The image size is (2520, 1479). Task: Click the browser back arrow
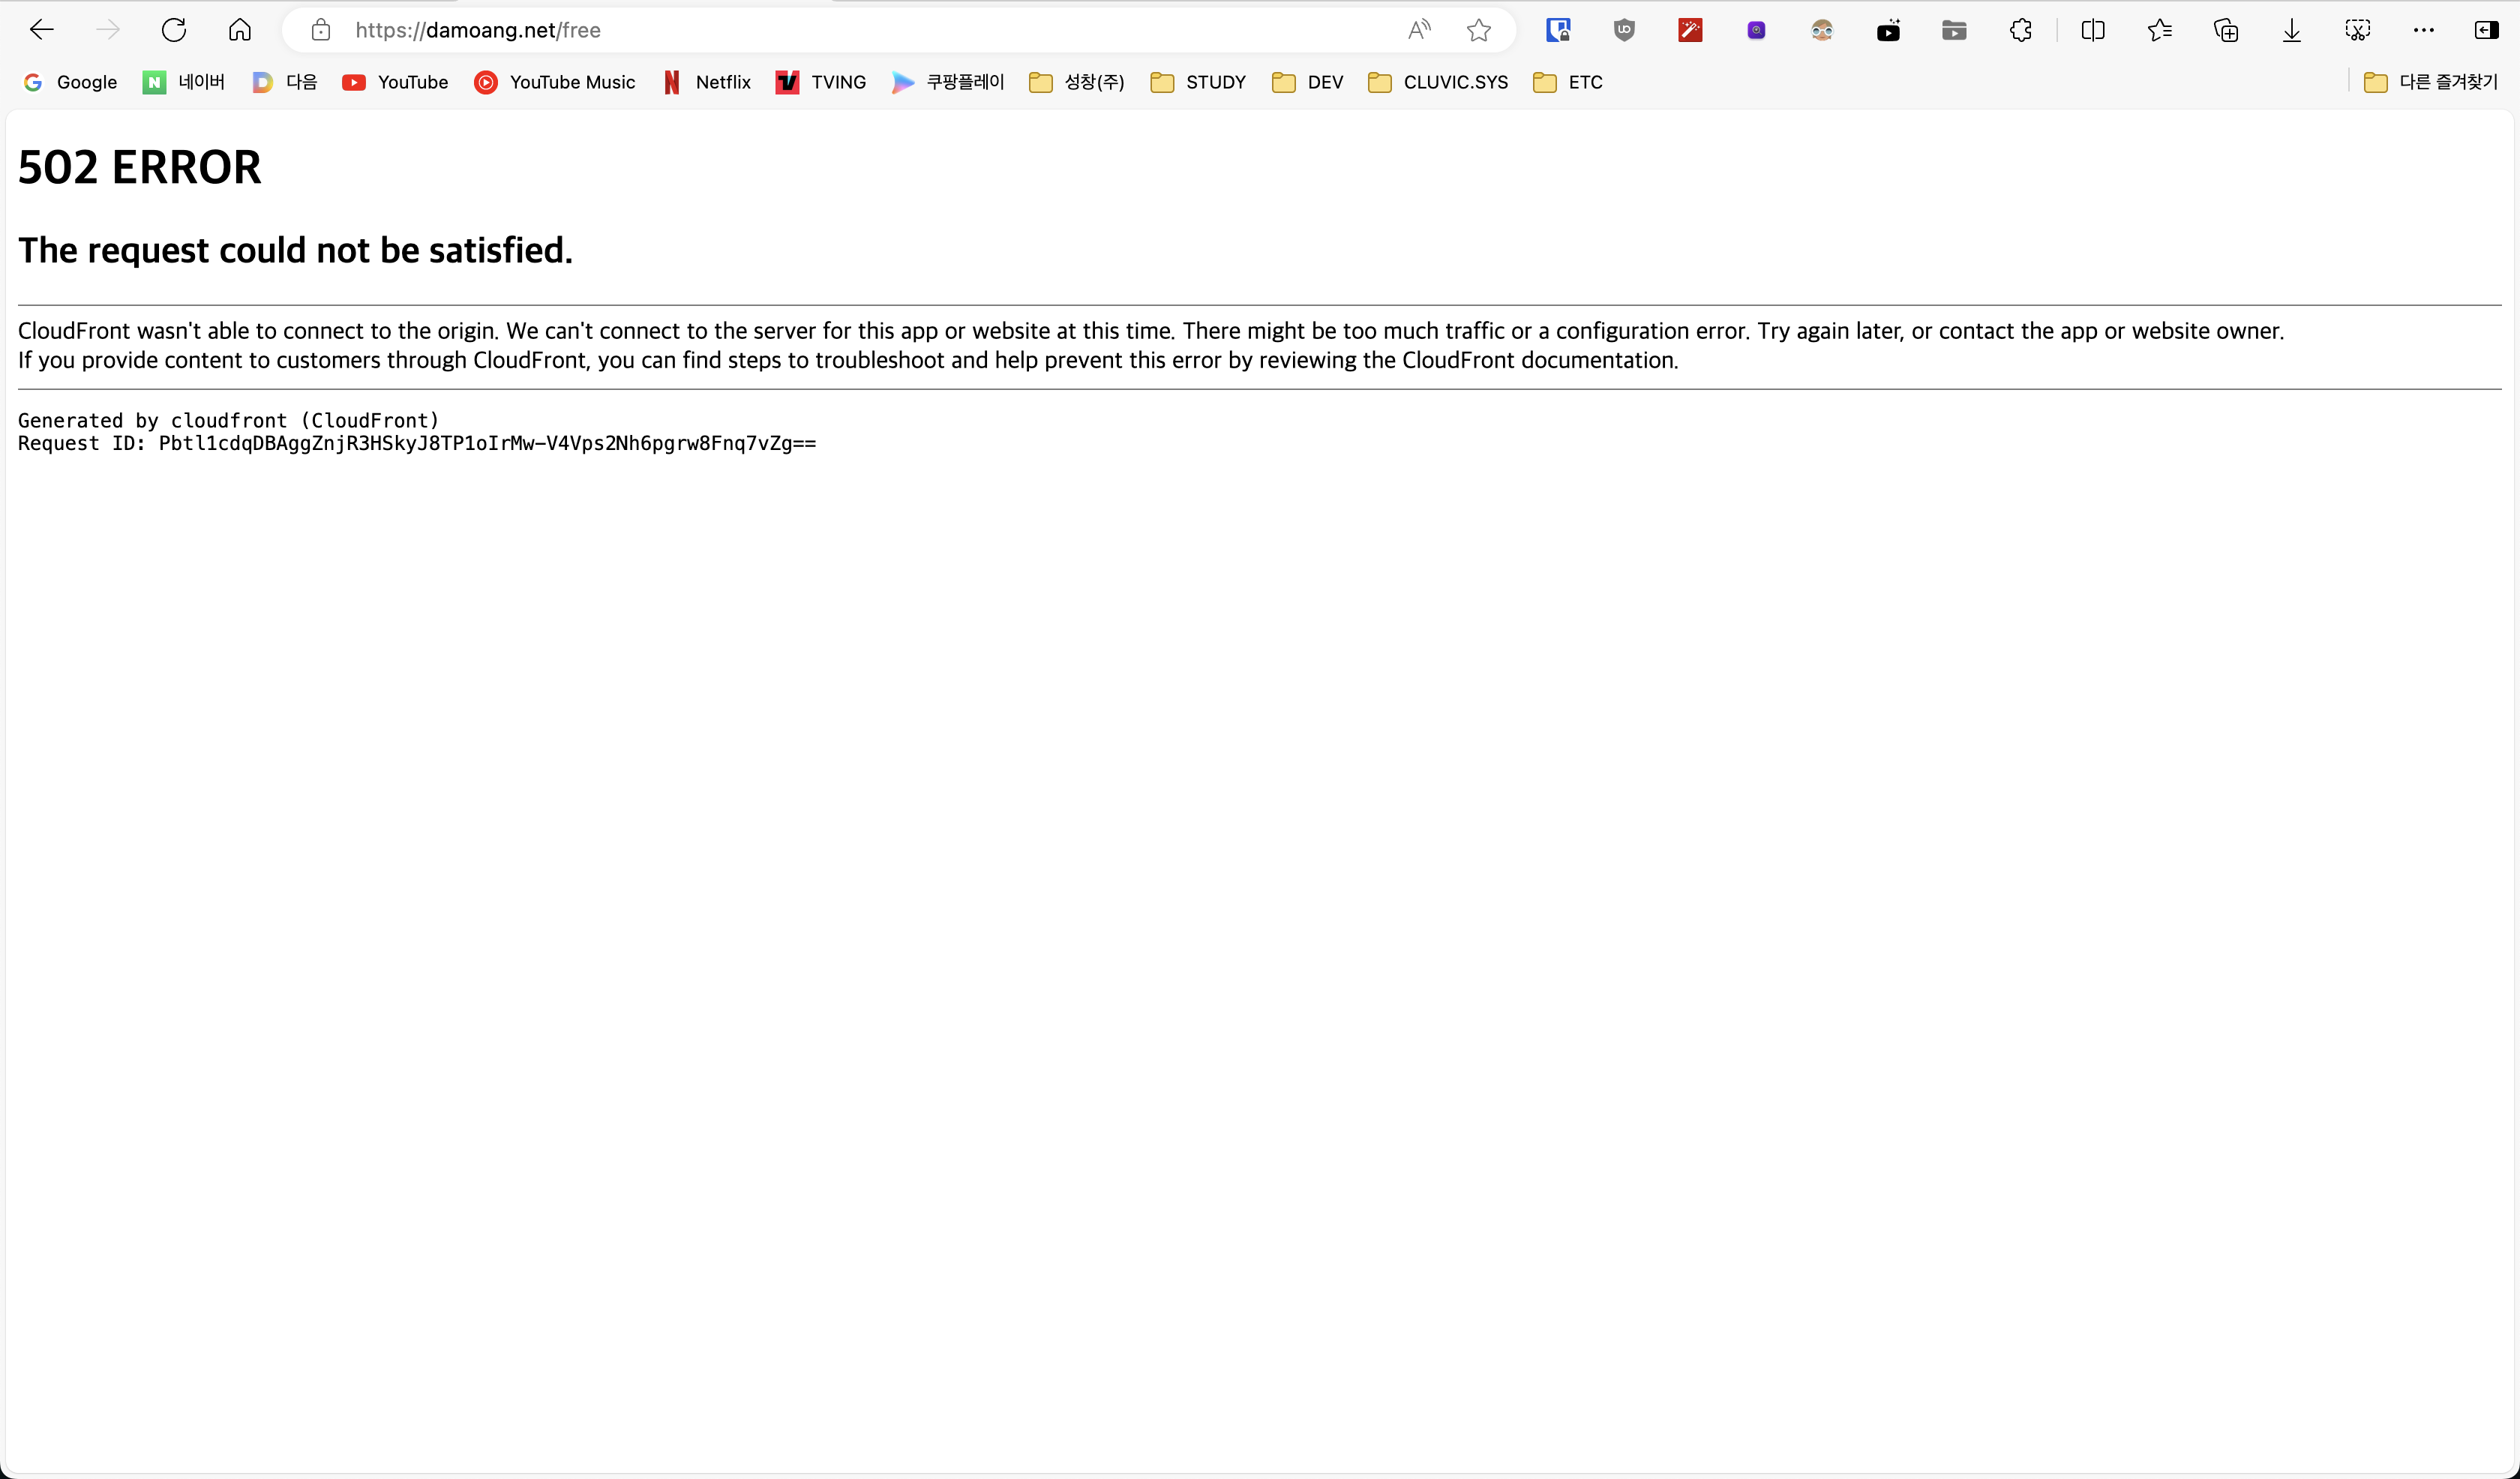pyautogui.click(x=41, y=30)
